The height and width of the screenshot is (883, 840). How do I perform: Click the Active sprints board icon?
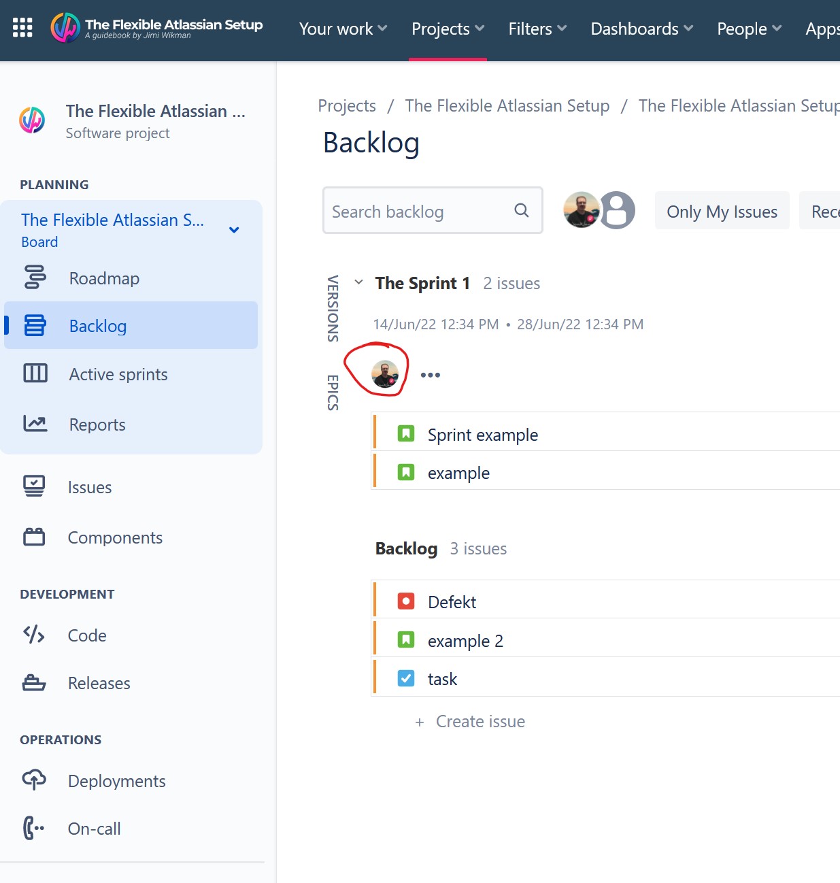tap(35, 373)
